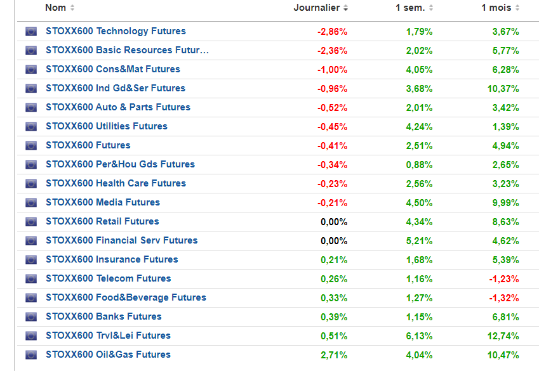Open STOXX600 Ind Gd&Ser Futures link
This screenshot has height=371, width=539.
(x=116, y=88)
